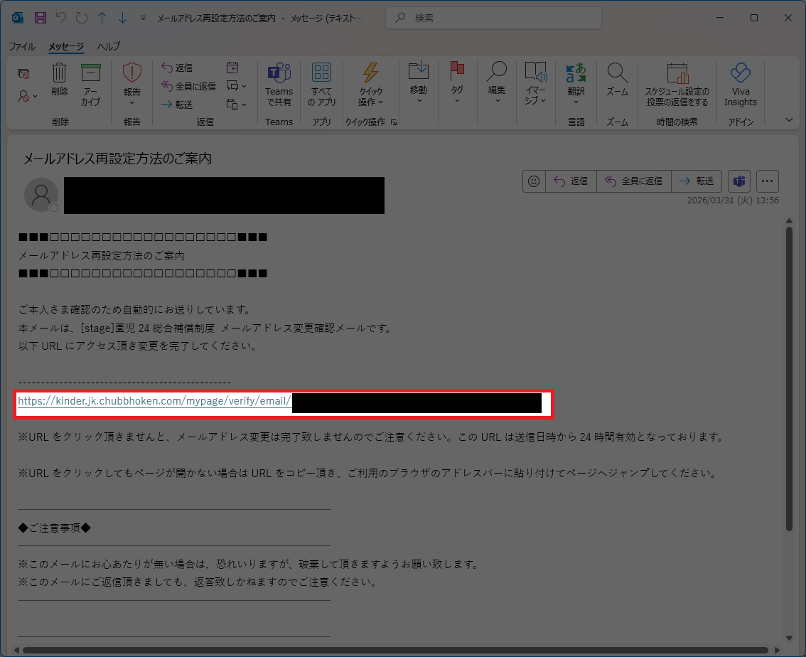This screenshot has width=806, height=657.
Task: Collapse the ribbon using chevron arrow
Action: (x=788, y=119)
